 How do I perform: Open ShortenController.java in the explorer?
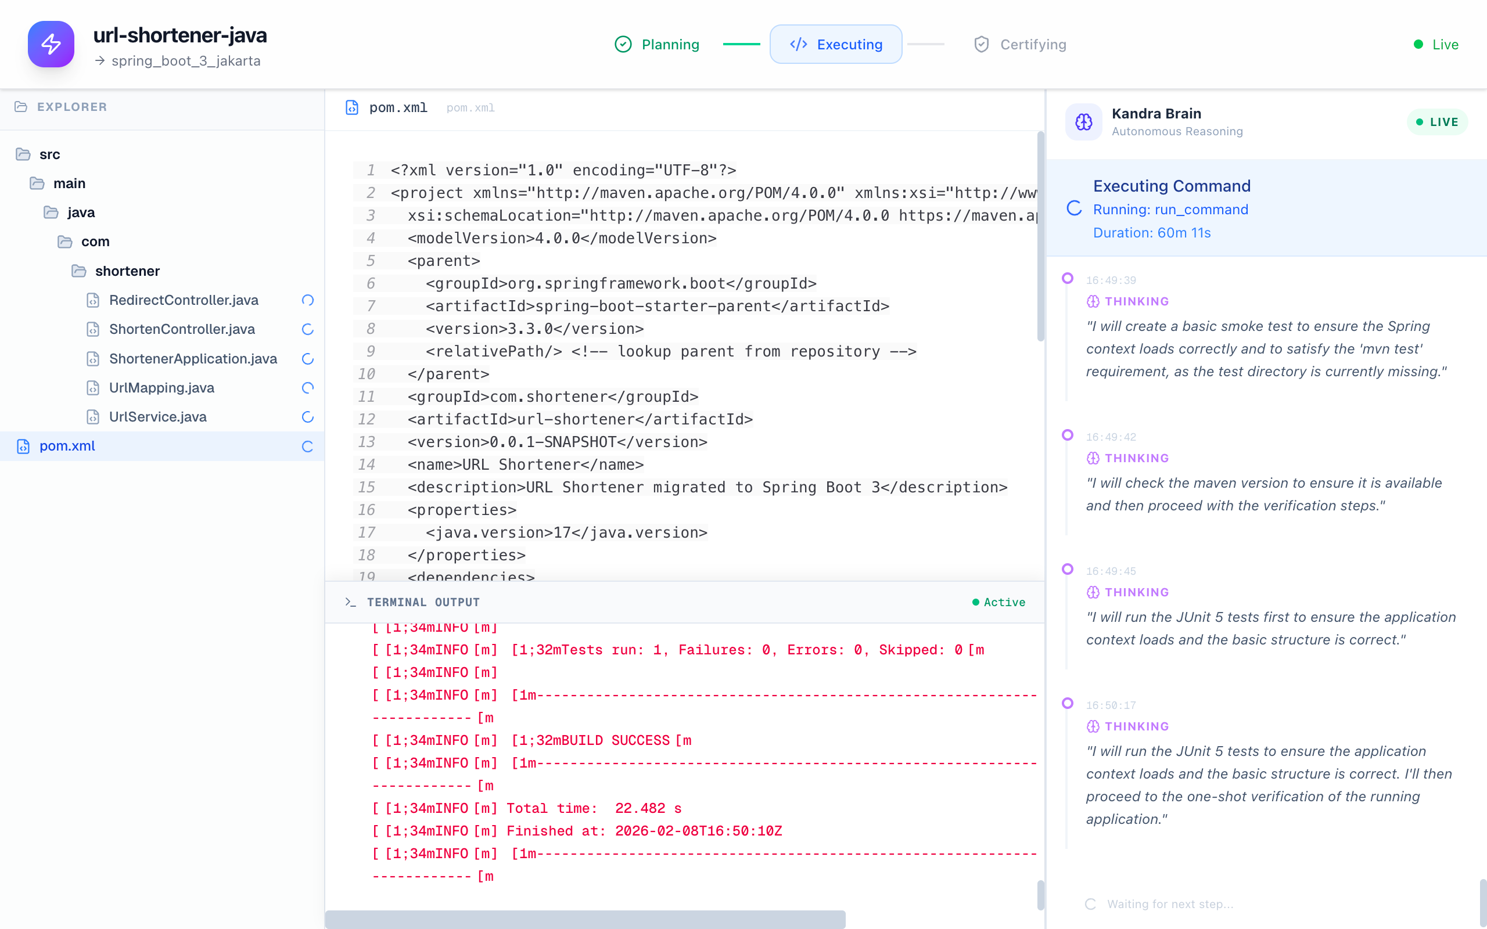pyautogui.click(x=181, y=329)
